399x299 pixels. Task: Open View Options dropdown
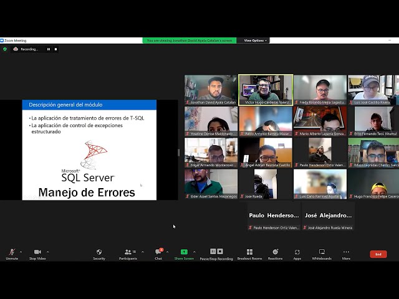255,40
